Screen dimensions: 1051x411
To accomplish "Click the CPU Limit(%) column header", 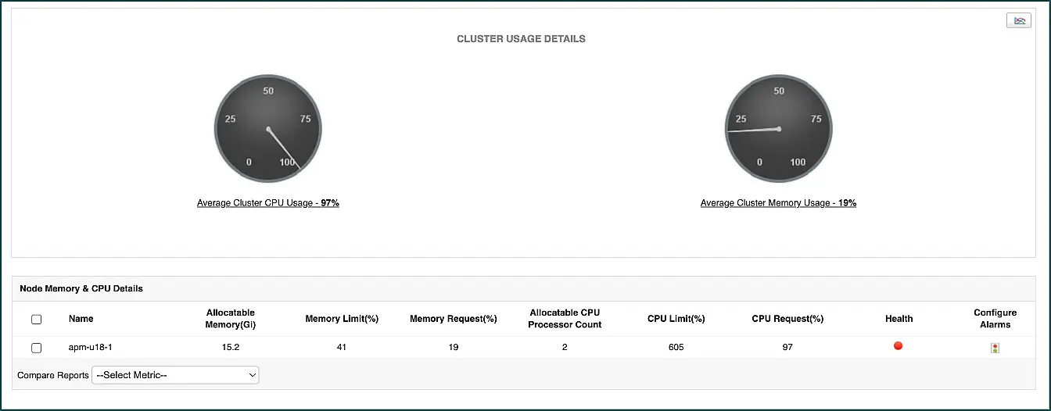I will [x=676, y=319].
